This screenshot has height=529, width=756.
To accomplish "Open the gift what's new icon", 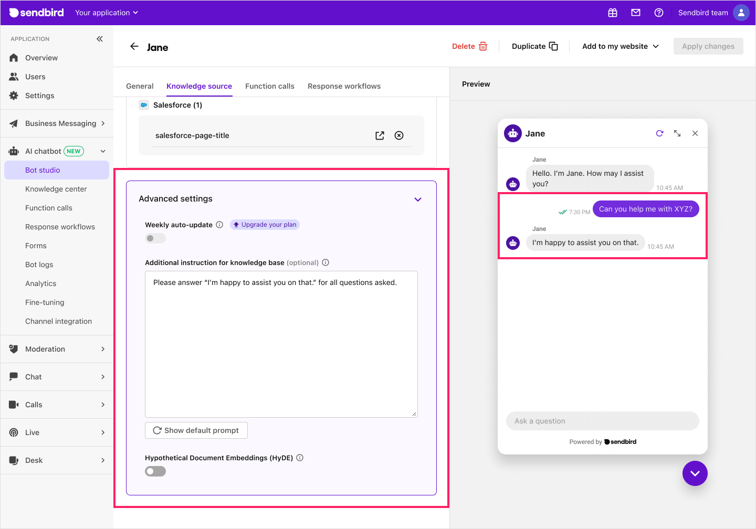I will point(613,13).
